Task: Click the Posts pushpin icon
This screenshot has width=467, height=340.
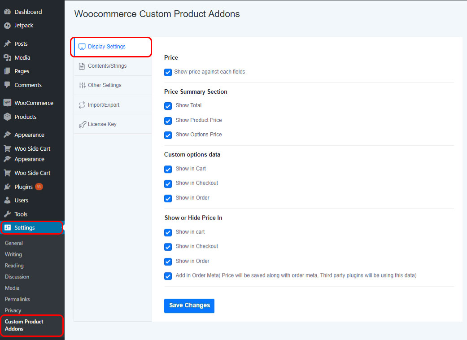Action: click(x=8, y=44)
